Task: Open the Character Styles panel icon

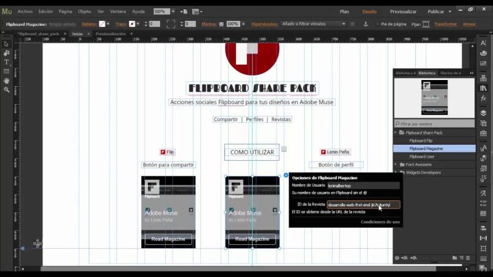Action: (x=483, y=148)
